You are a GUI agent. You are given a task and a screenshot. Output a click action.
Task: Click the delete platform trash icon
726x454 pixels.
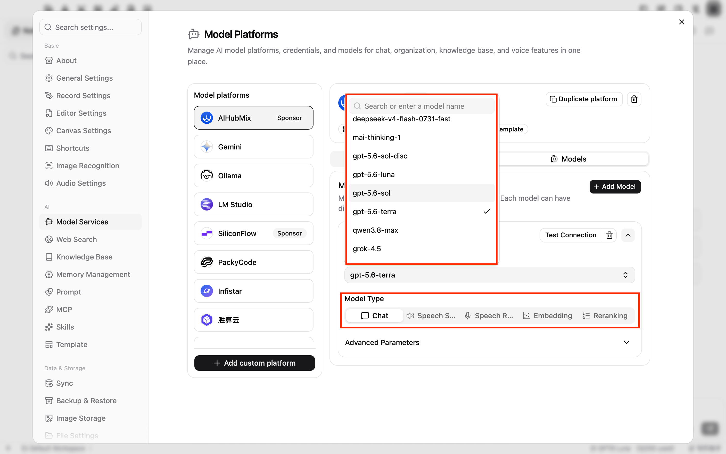pyautogui.click(x=634, y=99)
